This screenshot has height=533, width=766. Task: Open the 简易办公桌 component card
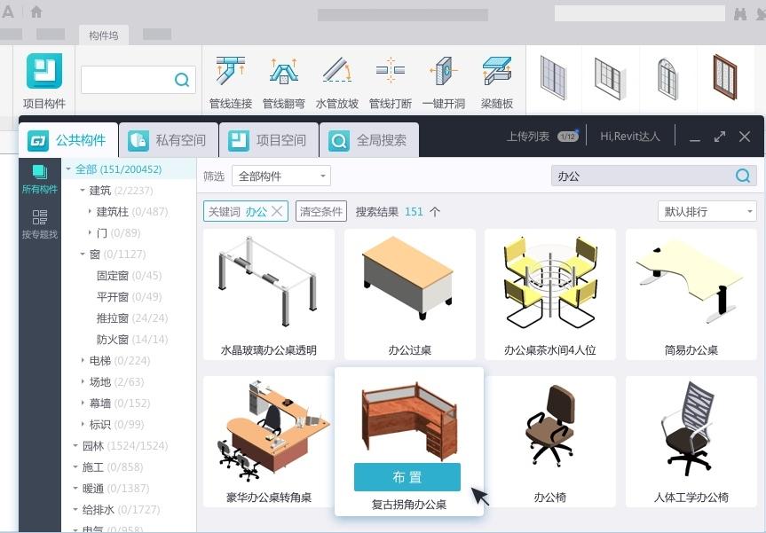[x=691, y=294]
